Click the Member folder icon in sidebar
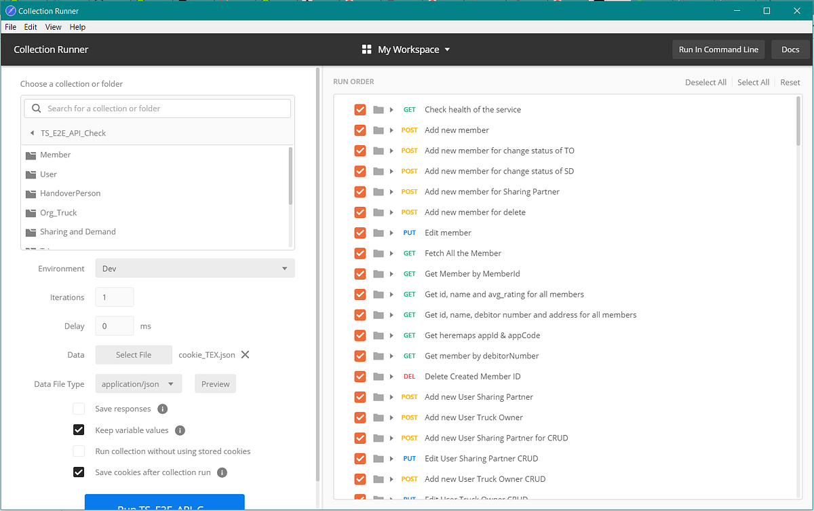 pos(30,154)
